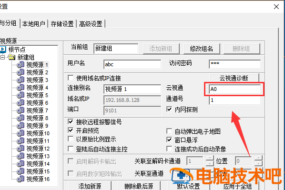Click camera icon beside 视频源10
The height and width of the screenshot is (190, 285).
(20, 133)
